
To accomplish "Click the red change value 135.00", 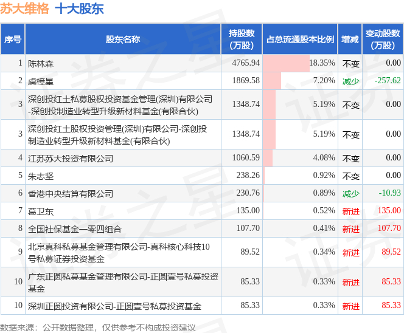I will [389, 211].
